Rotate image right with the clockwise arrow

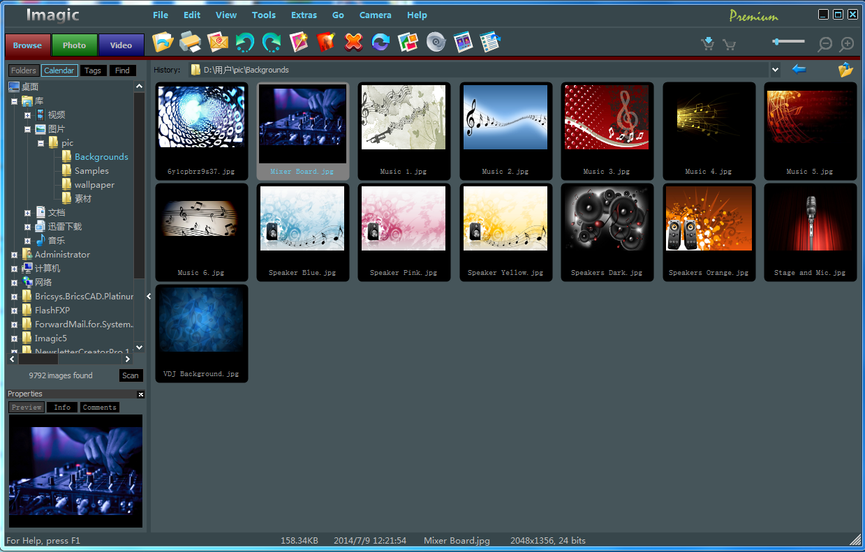[272, 43]
